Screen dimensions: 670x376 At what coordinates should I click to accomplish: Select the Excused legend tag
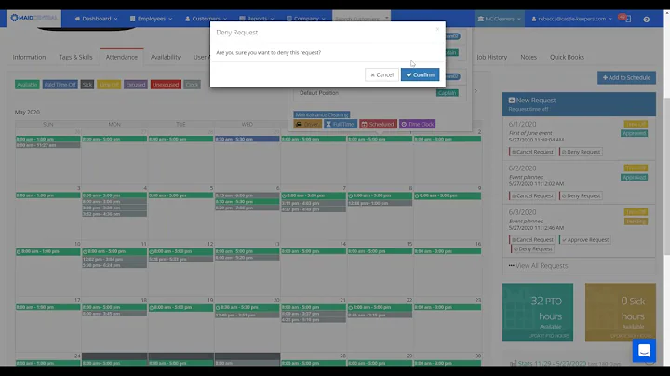(136, 85)
